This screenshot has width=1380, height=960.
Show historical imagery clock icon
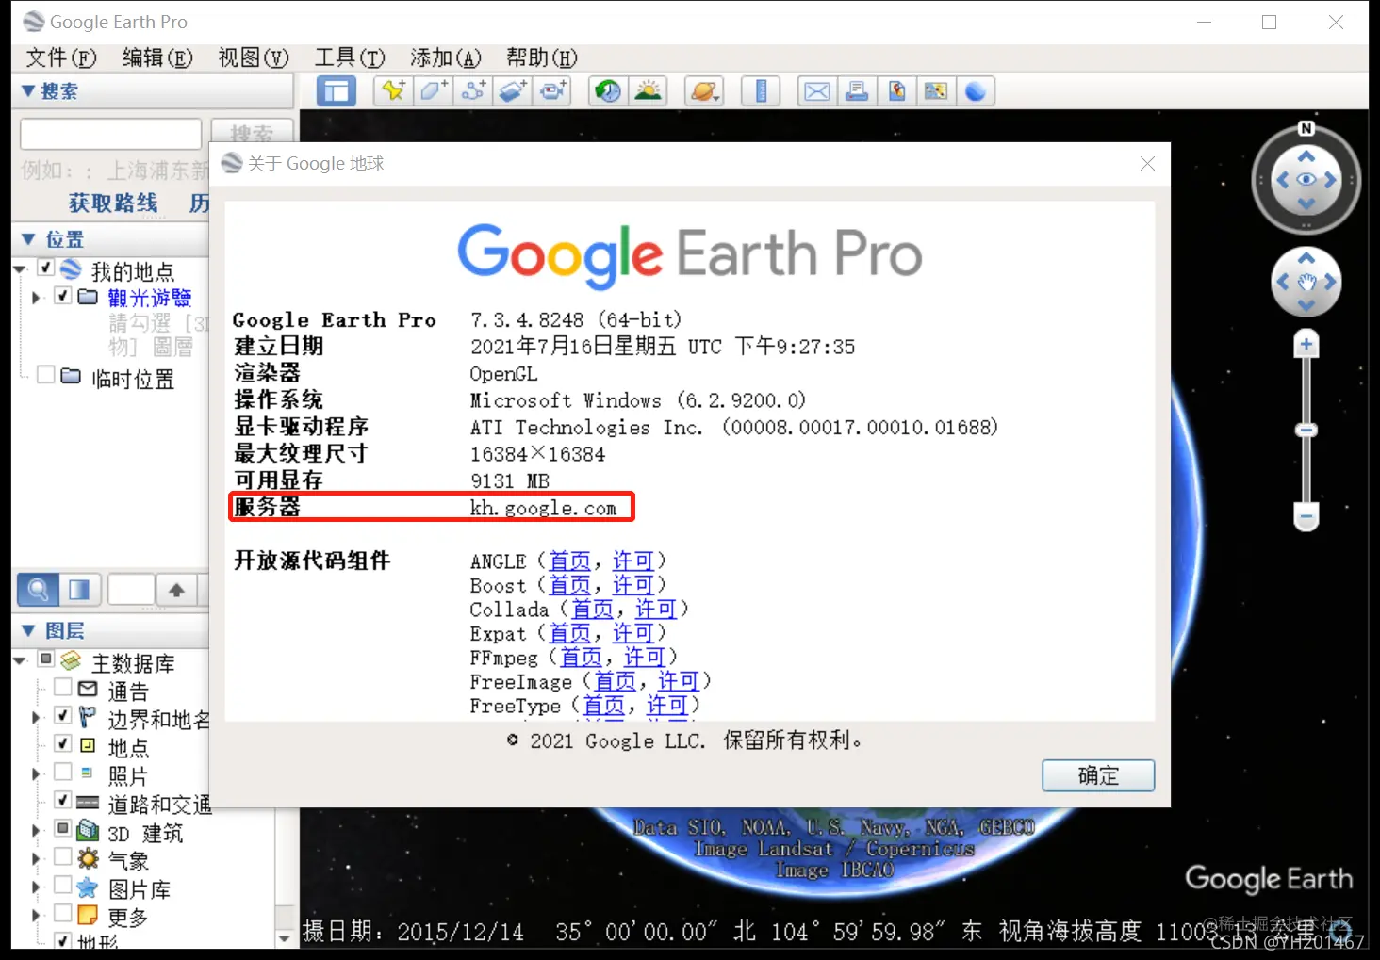coord(608,91)
